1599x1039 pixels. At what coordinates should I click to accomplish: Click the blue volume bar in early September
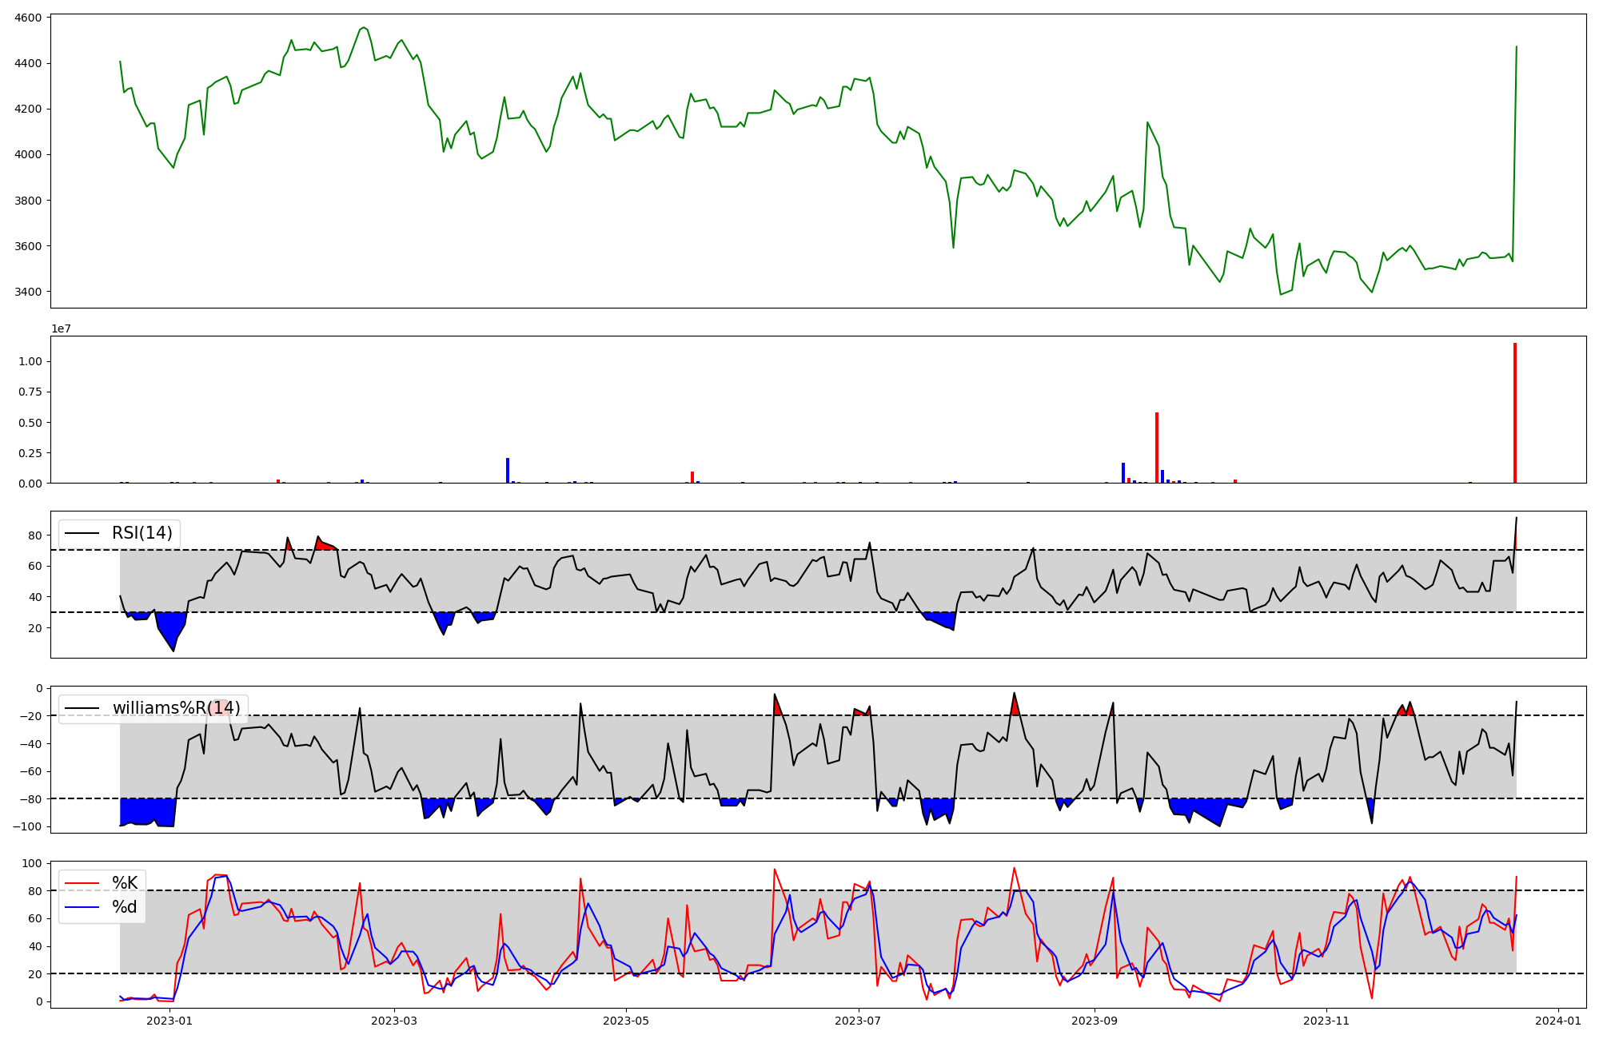pos(1123,472)
